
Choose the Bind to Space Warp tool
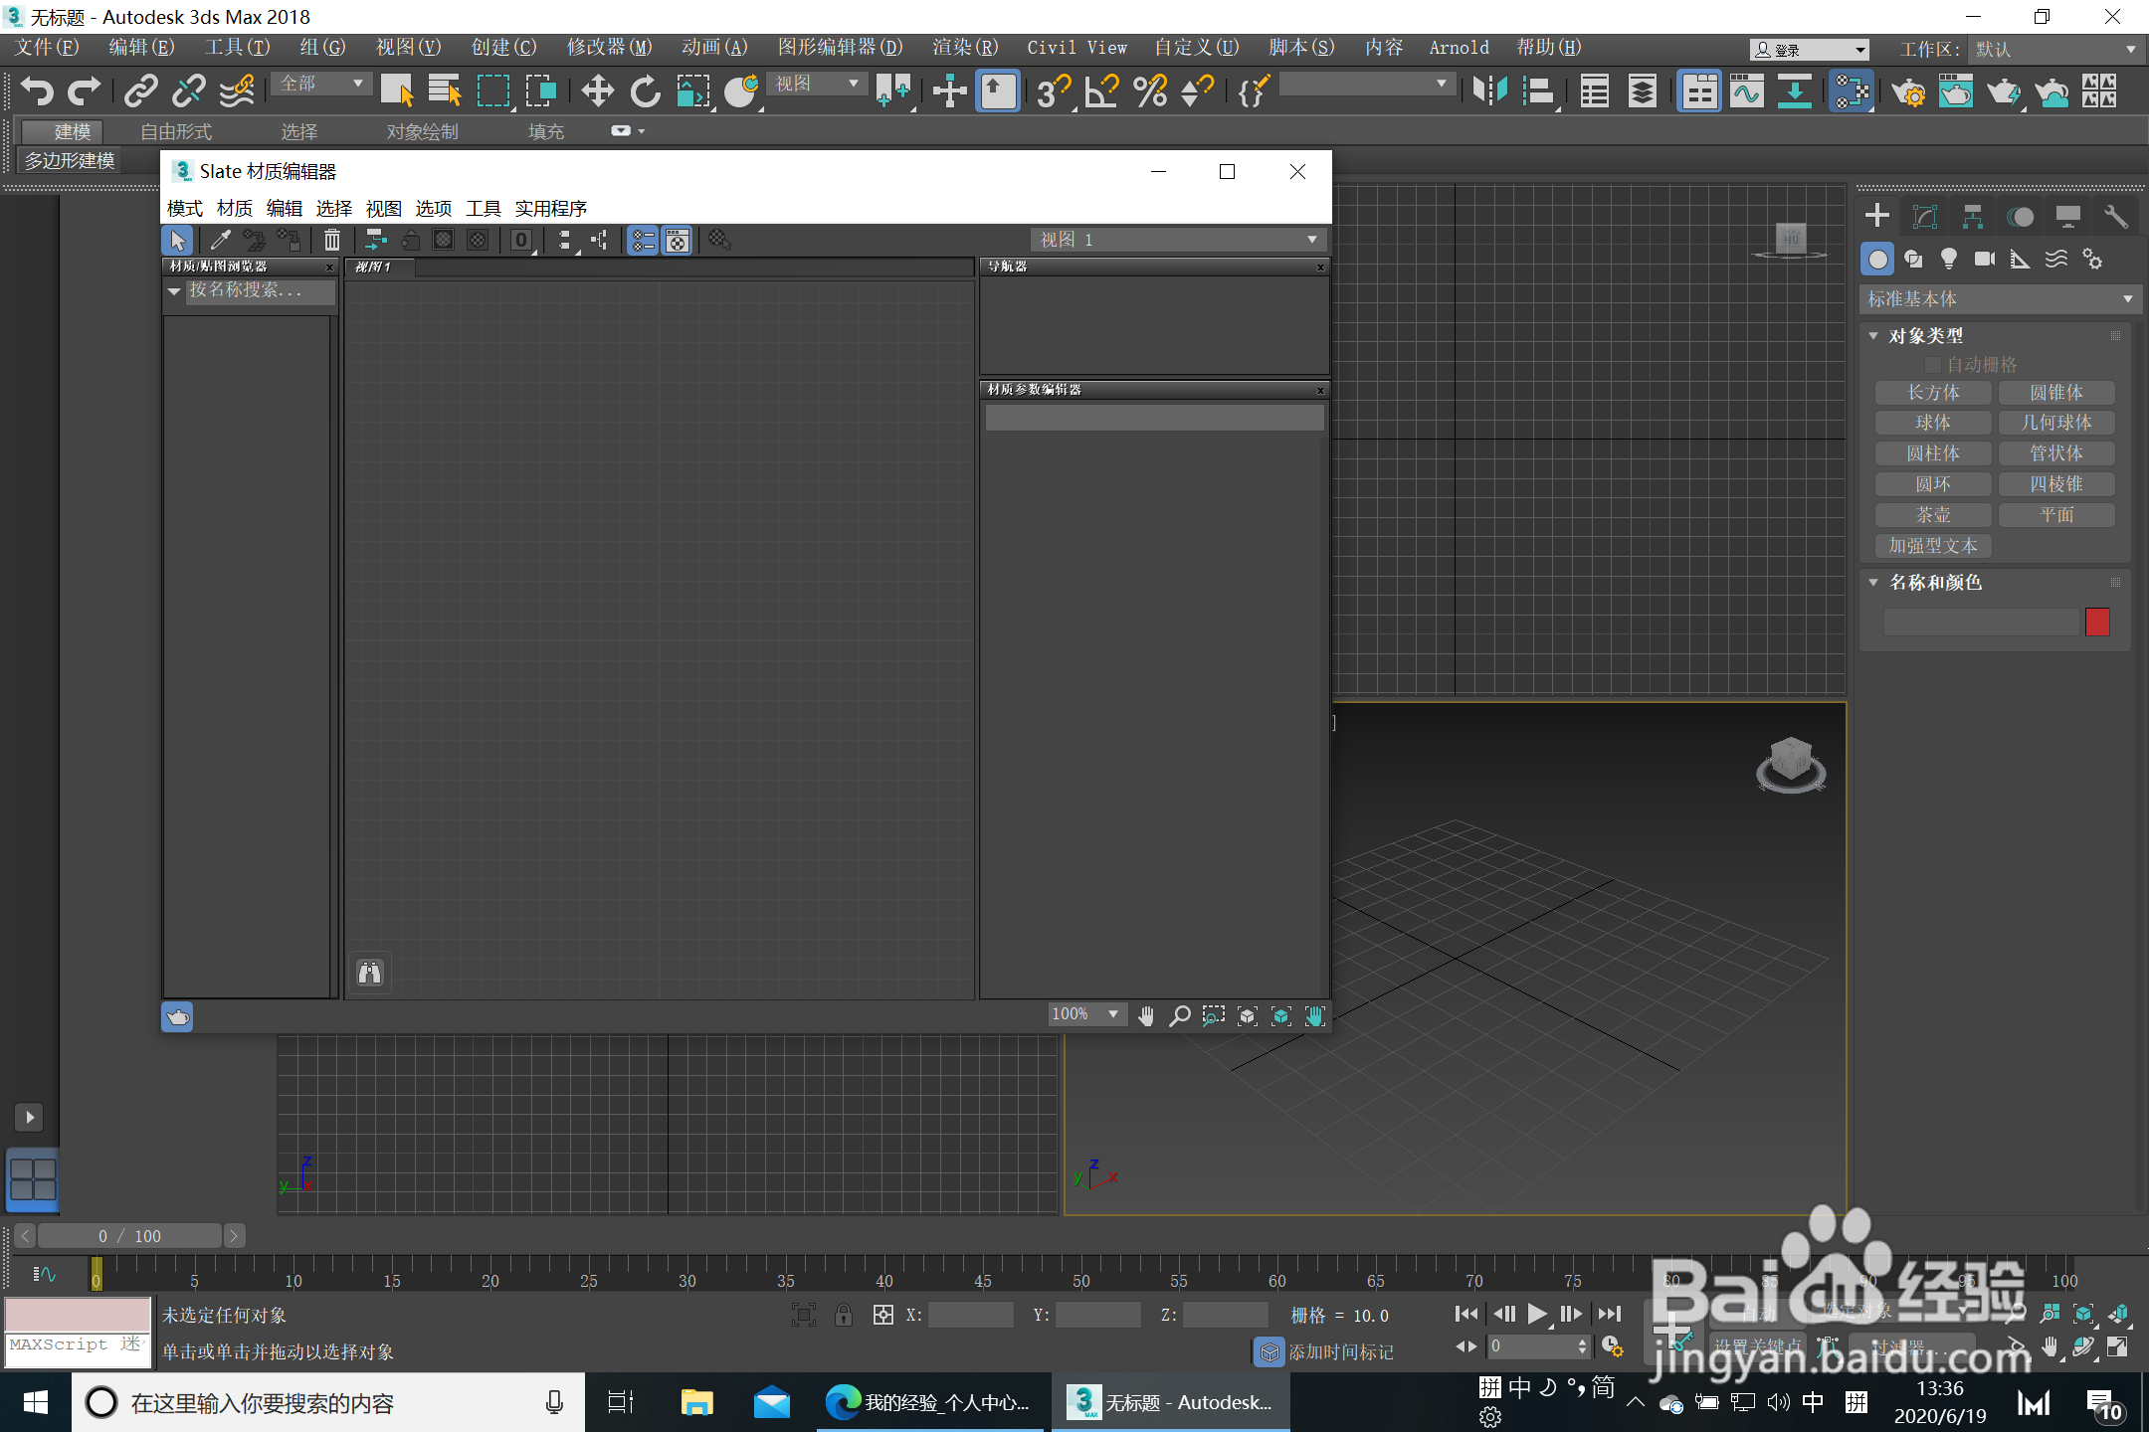[237, 91]
